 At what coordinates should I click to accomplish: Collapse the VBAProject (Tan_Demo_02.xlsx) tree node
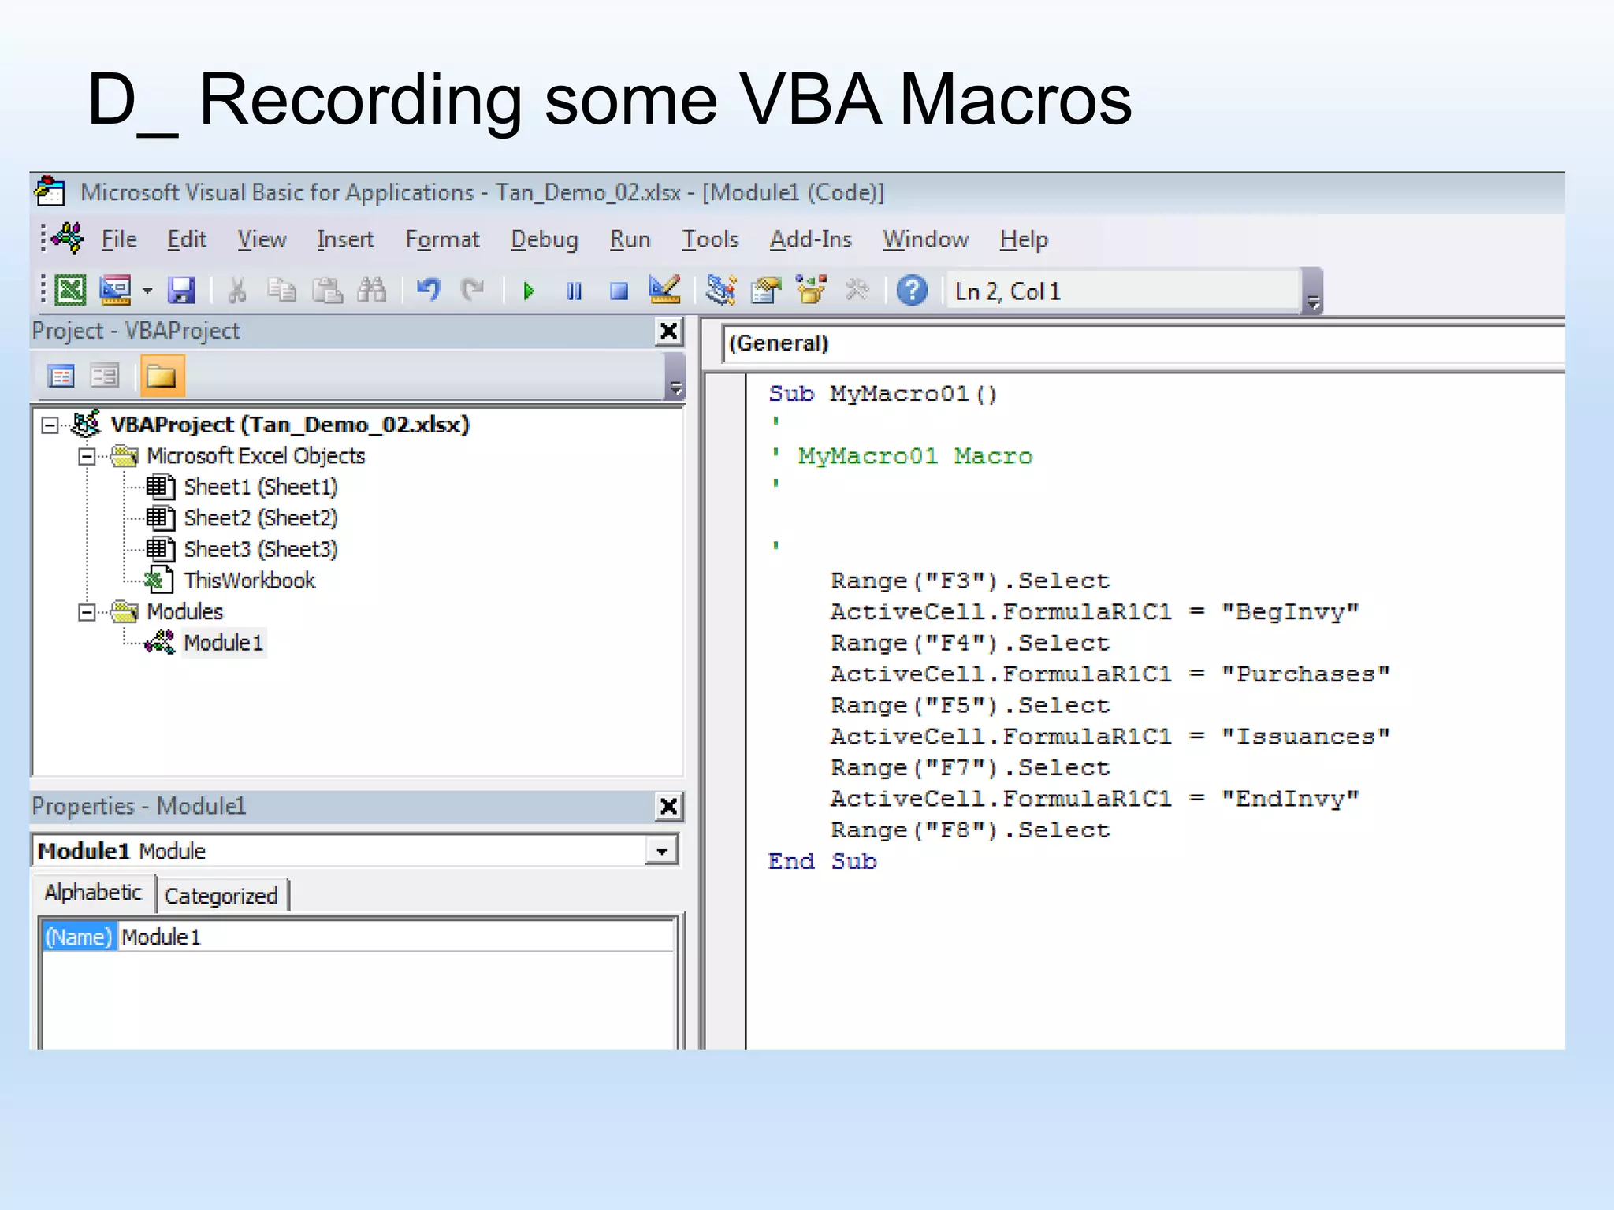(x=50, y=425)
